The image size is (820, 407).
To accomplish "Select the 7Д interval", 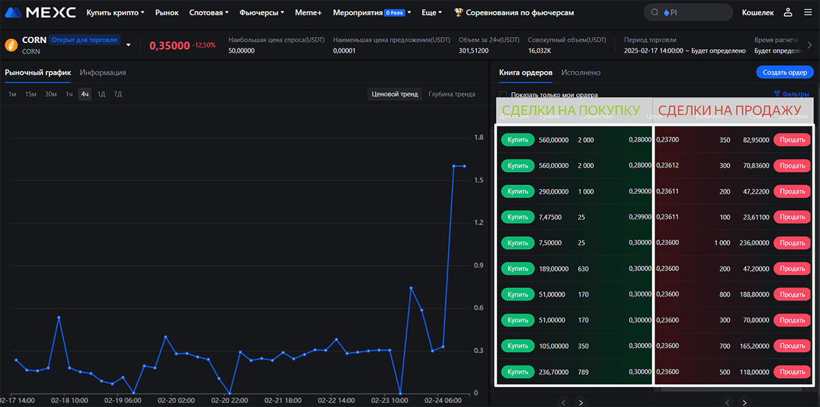I will coord(118,94).
